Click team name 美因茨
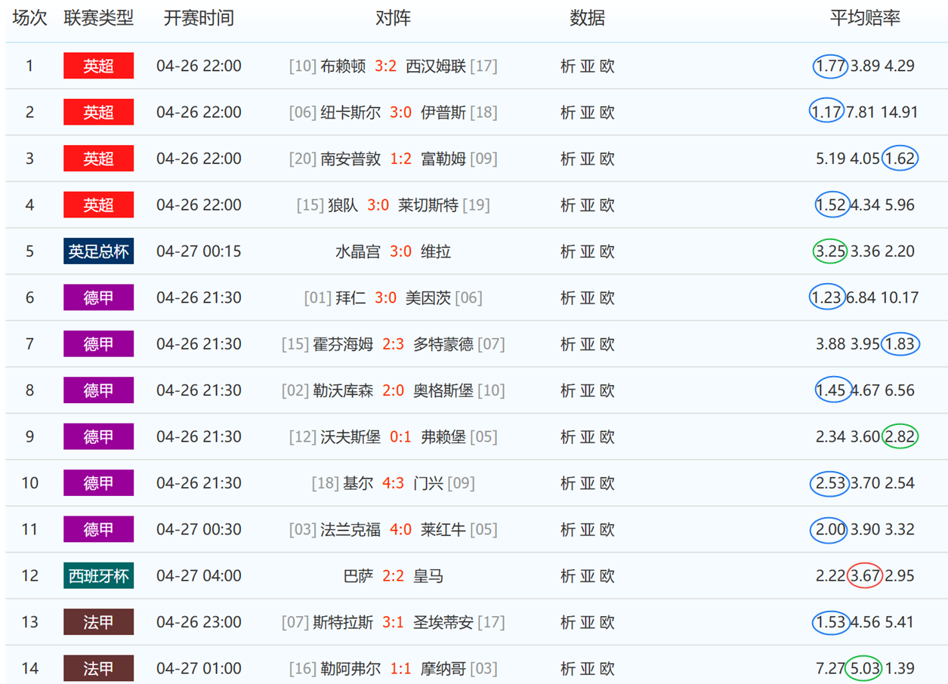Image resolution: width=948 pixels, height=684 pixels. tap(428, 297)
